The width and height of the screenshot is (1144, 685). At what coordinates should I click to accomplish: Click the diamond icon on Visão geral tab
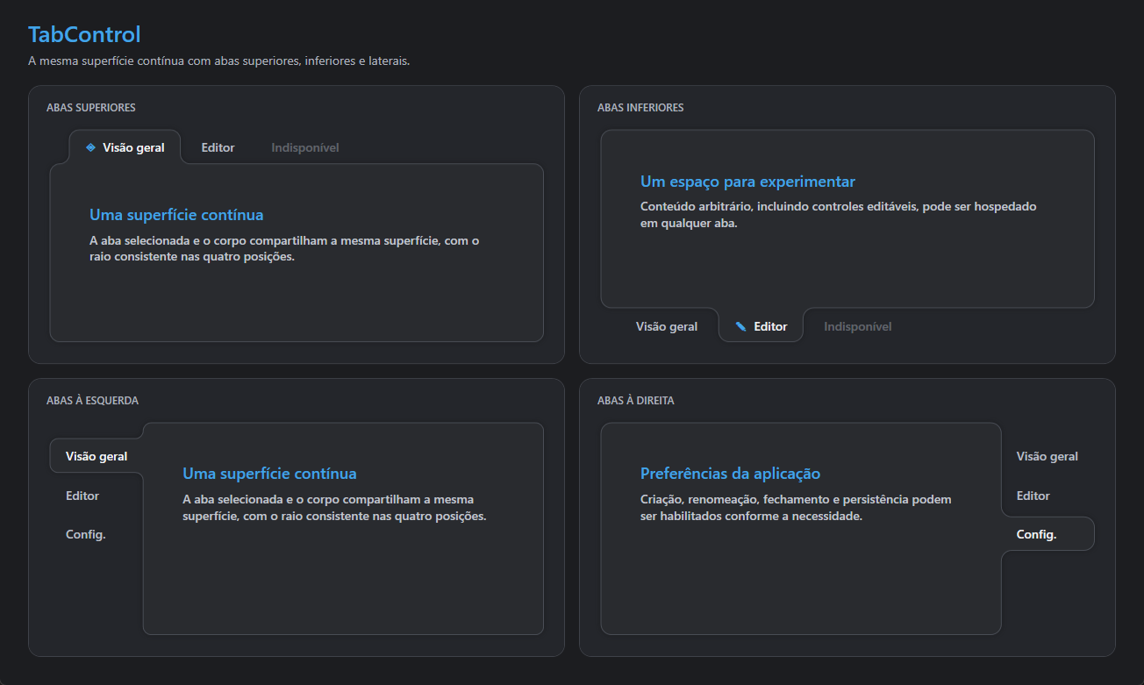(90, 147)
